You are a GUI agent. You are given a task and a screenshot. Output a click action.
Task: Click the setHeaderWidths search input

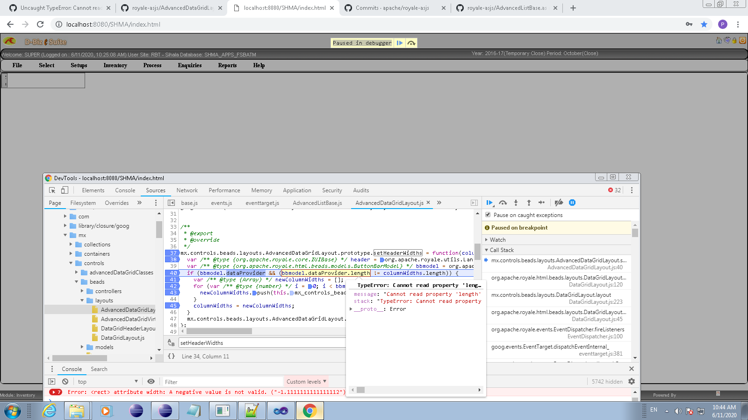pos(262,343)
